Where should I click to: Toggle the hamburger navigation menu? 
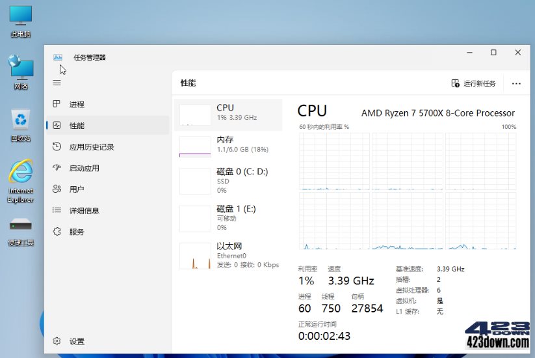57,83
